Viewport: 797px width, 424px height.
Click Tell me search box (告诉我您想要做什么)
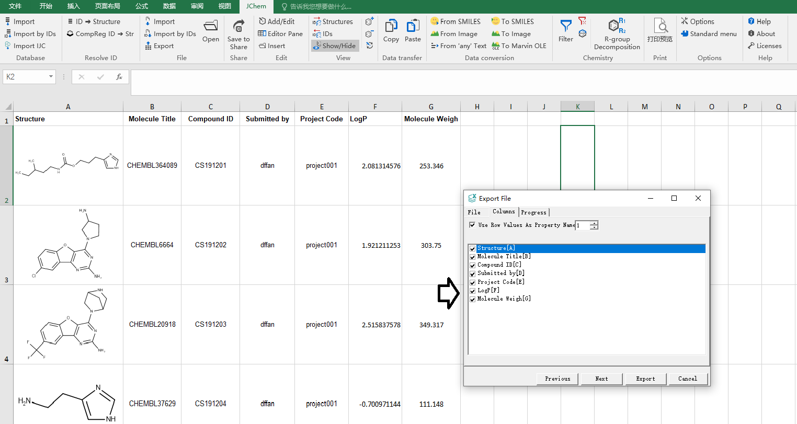[x=316, y=6]
